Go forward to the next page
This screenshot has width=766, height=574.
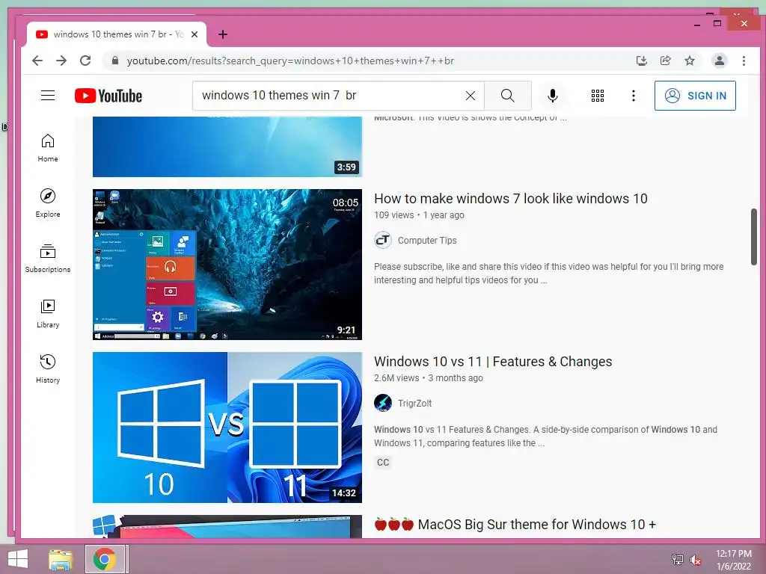[61, 61]
